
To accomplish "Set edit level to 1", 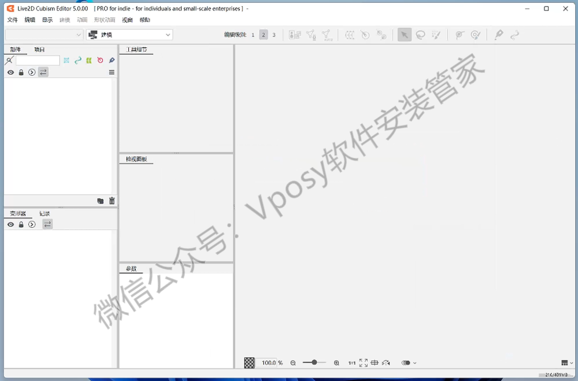I will [253, 35].
